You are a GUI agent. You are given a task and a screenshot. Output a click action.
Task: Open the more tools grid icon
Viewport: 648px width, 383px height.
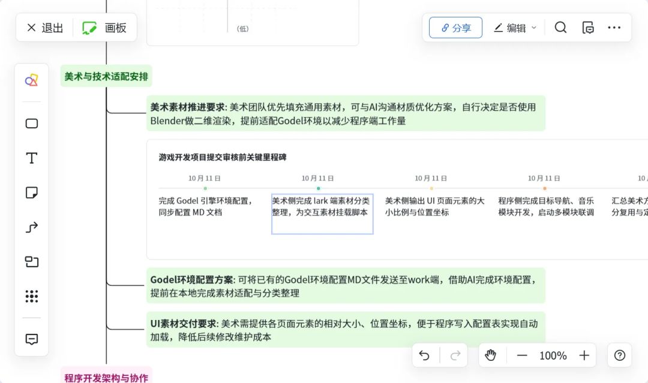31,296
